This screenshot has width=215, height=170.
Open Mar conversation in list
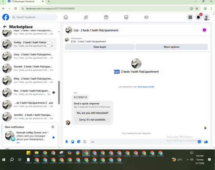tap(29, 93)
